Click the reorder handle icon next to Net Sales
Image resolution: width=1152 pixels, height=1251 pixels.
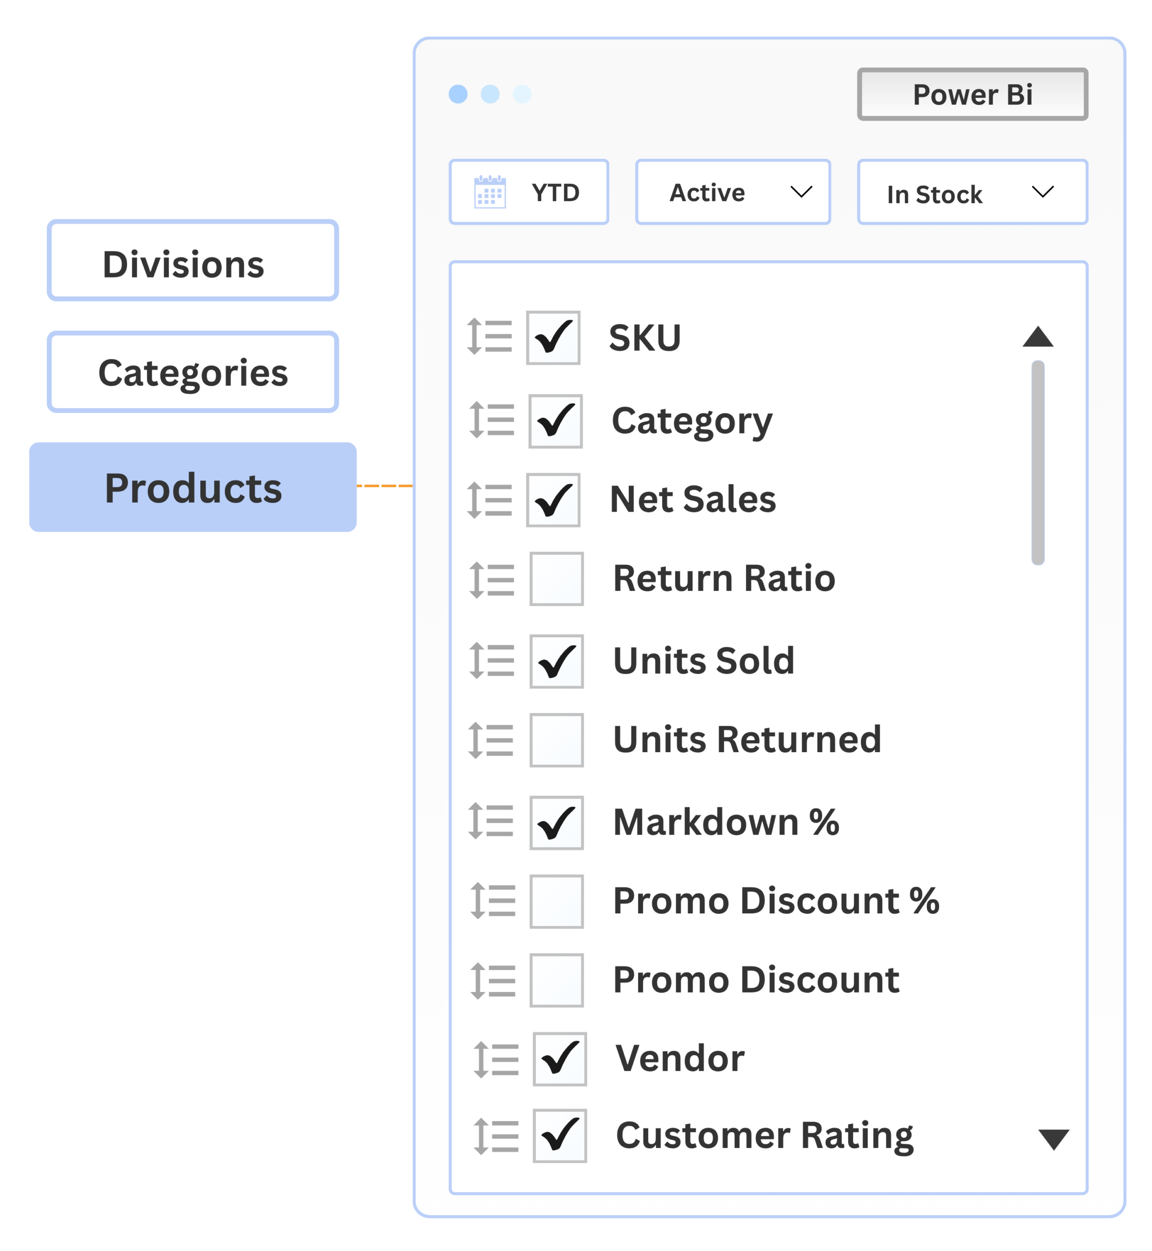pos(490,500)
